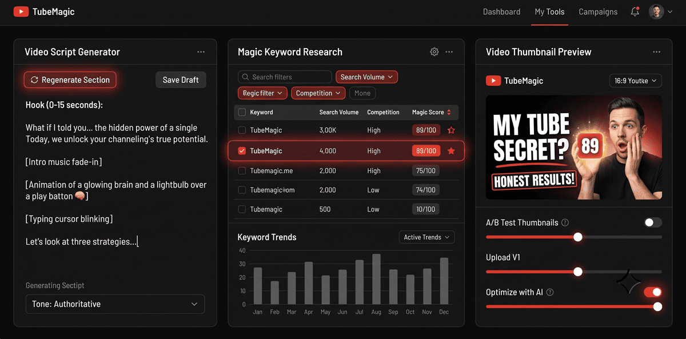
Task: Open the user profile avatar
Action: tap(656, 11)
